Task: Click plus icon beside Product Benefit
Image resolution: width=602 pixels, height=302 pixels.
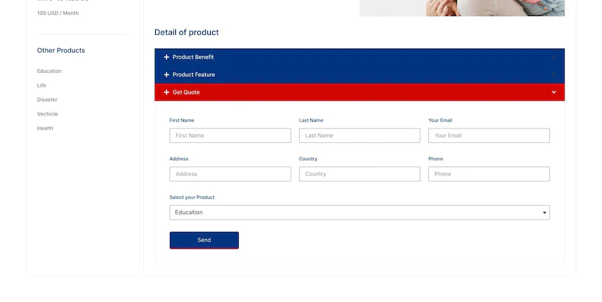Action: pyautogui.click(x=167, y=57)
